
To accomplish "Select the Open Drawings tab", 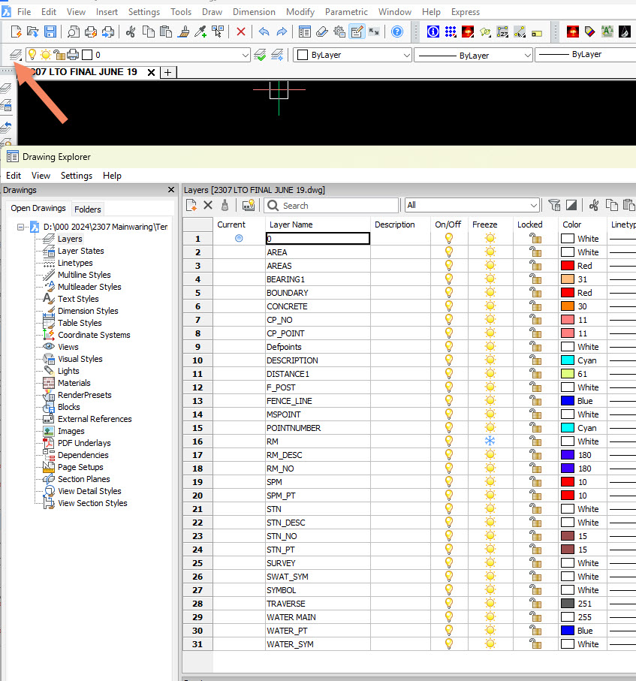I will coord(38,209).
